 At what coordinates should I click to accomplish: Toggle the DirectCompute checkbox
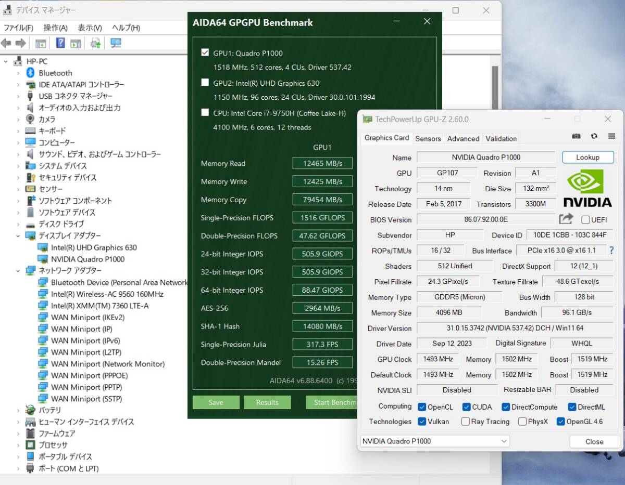506,407
